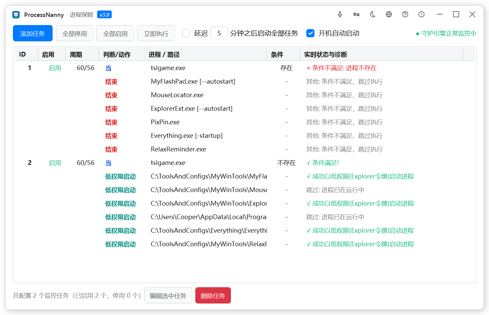Click the 进程 / 路径 column header
This screenshot has height=315, width=489.
point(205,54)
